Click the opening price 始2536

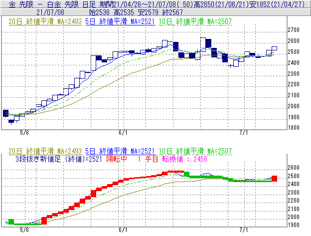click(99, 12)
